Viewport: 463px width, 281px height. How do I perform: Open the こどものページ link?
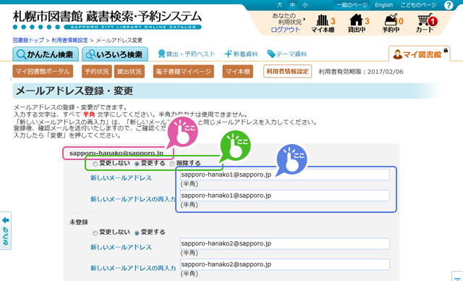(x=418, y=5)
